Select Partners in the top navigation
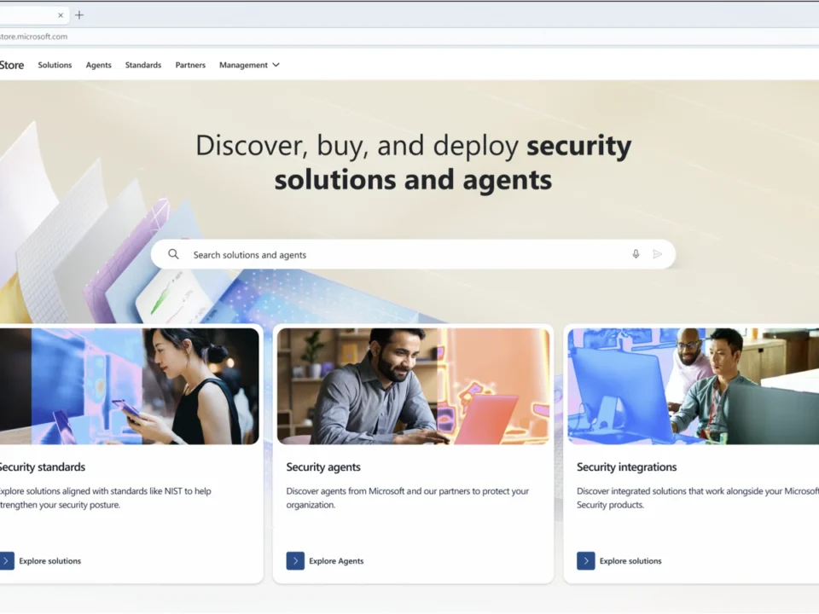This screenshot has height=614, width=819. [190, 65]
